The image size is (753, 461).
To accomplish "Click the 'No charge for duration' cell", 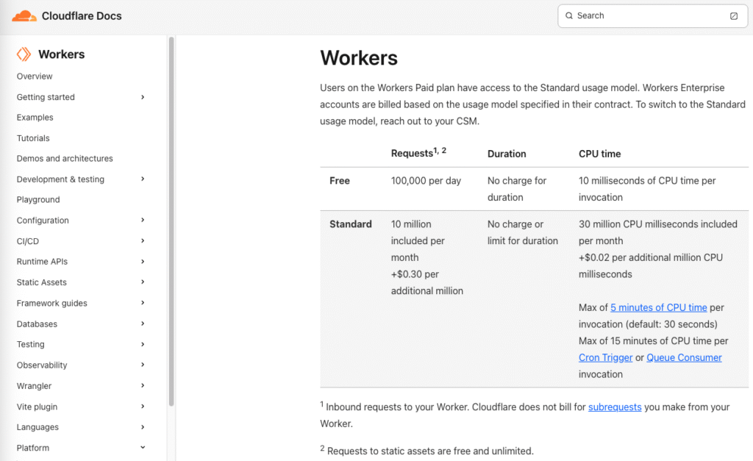I will coord(517,189).
